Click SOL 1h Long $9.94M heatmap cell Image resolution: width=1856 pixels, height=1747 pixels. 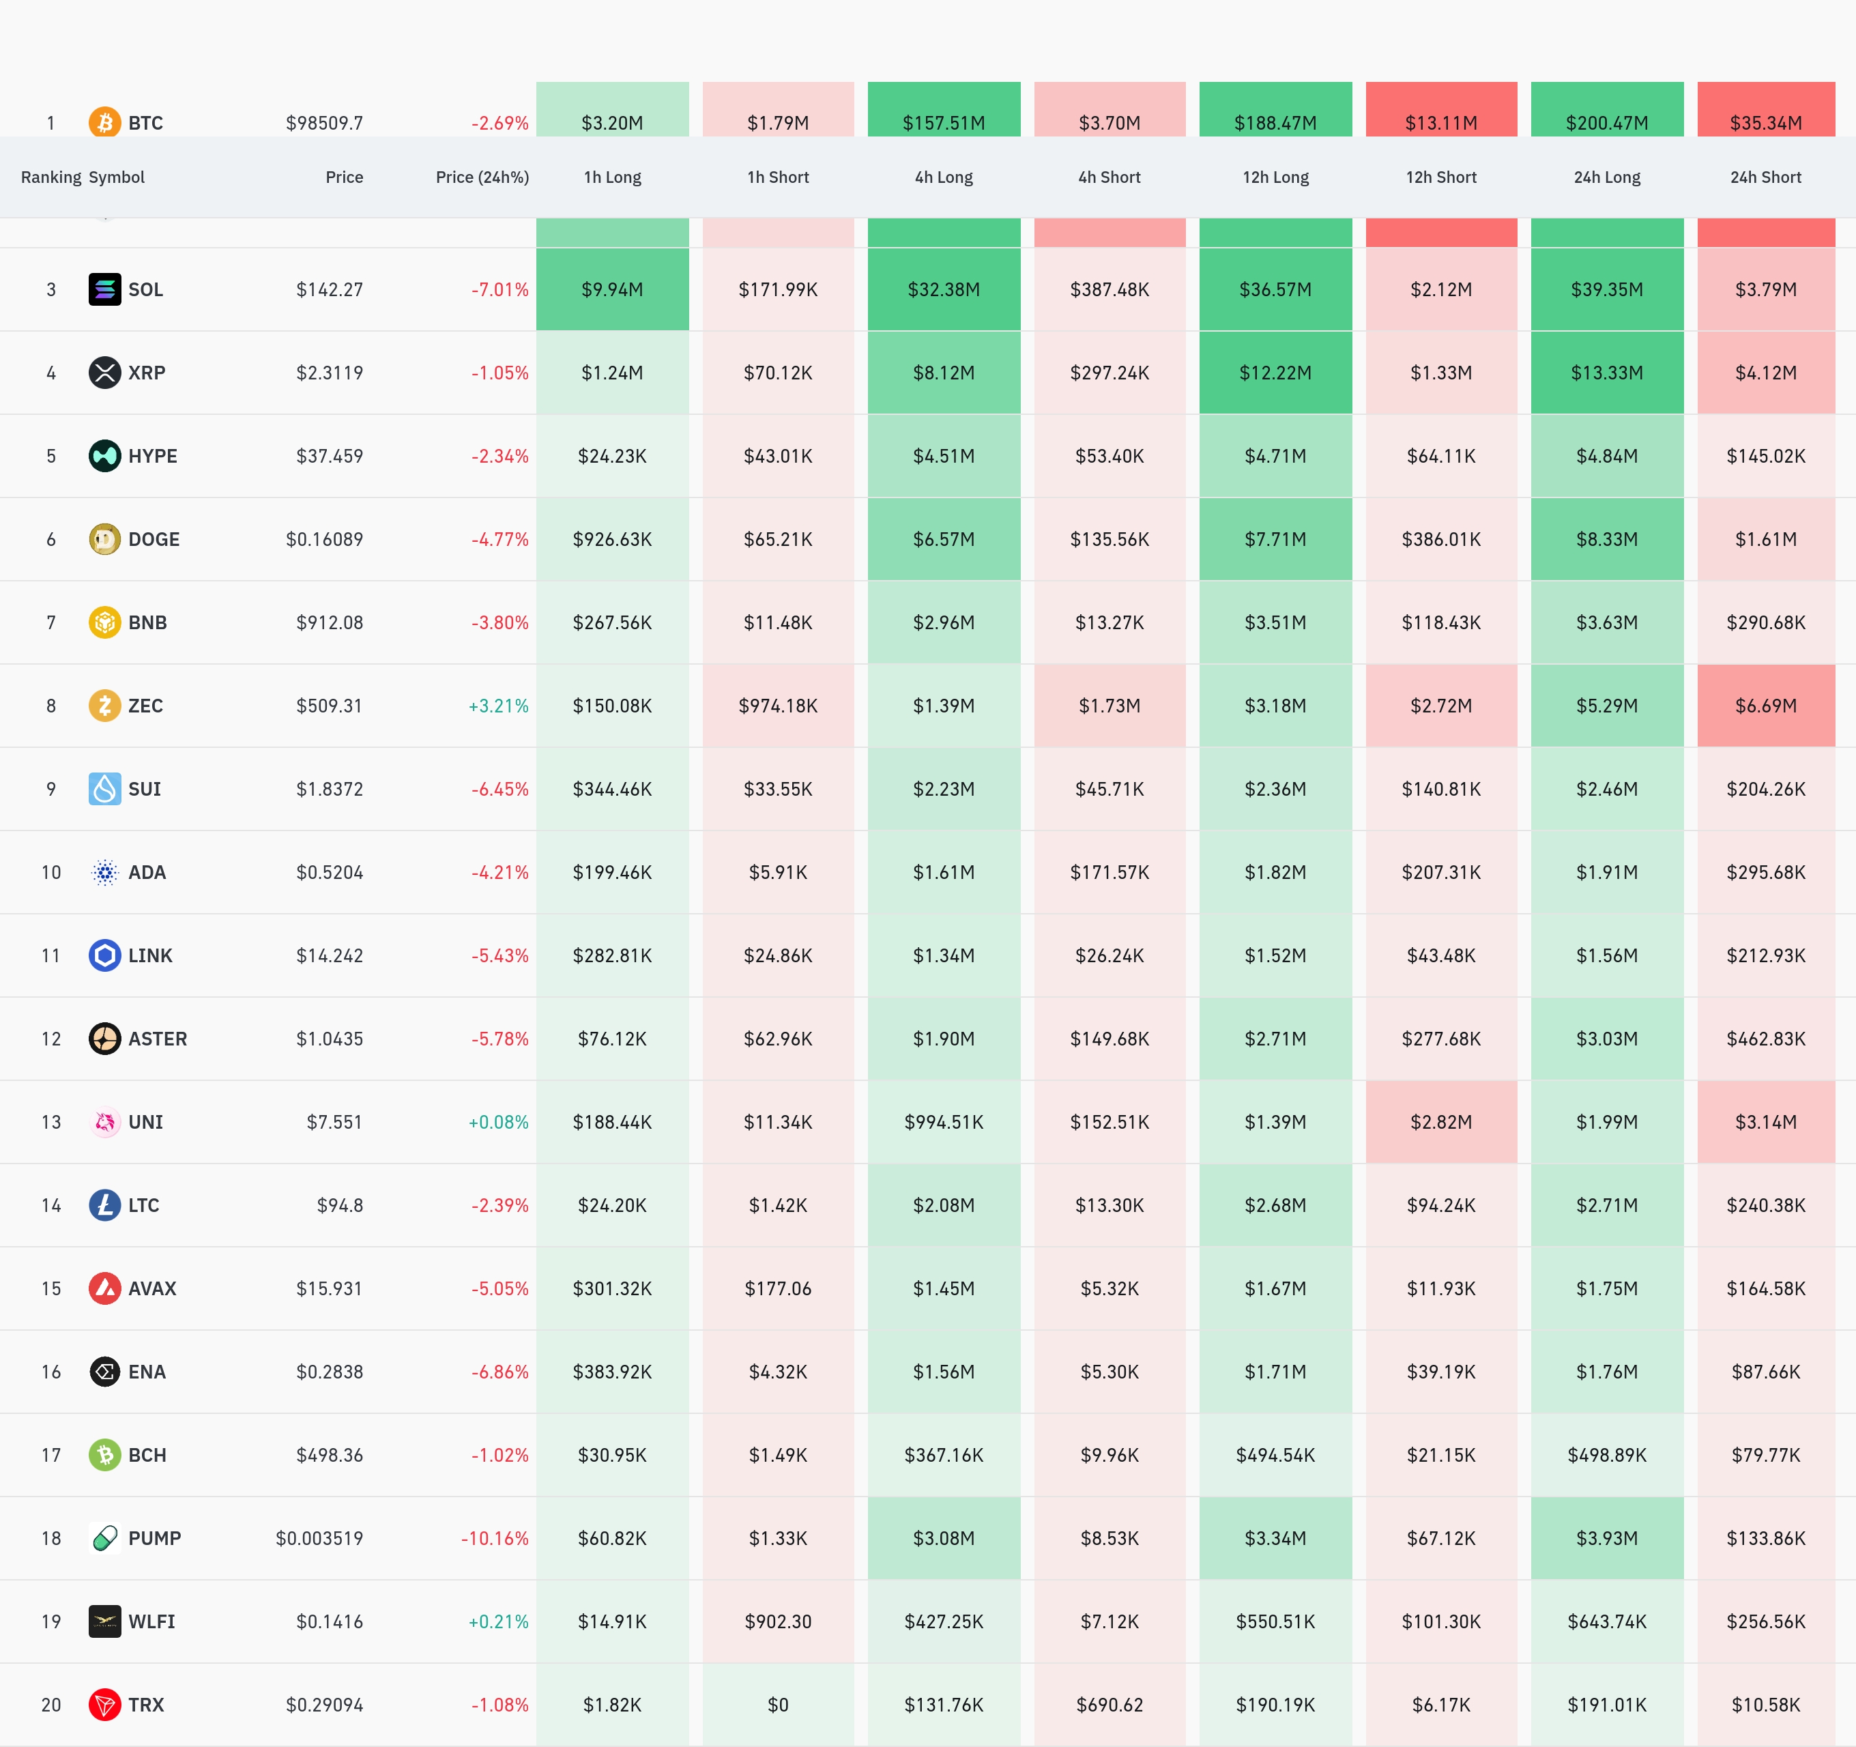[613, 289]
